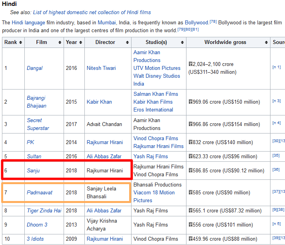
Task: Open Ali Abbas Zafar link in Sultan row
Action: tap(104, 156)
